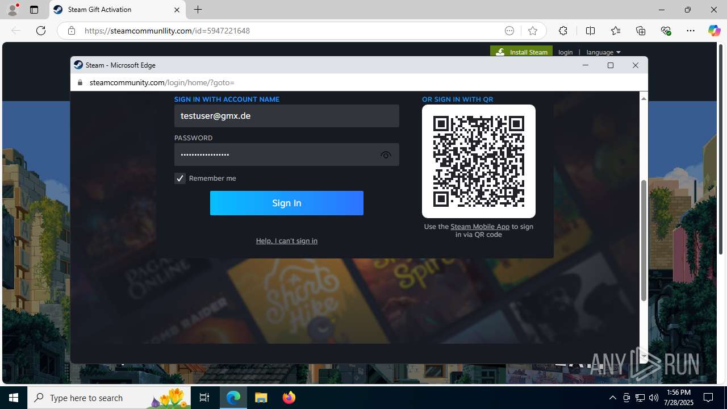Click the OR SIGN IN WITH QR label
The height and width of the screenshot is (409, 727).
pyautogui.click(x=457, y=99)
